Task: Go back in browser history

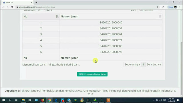Action: (3, 7)
